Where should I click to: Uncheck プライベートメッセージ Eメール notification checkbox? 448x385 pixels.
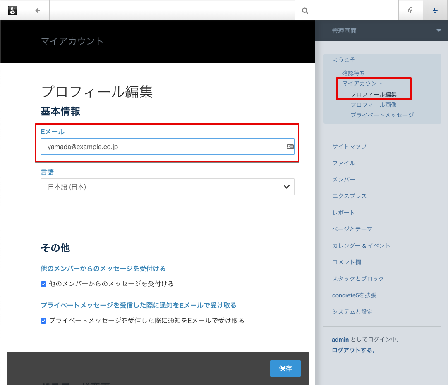click(x=43, y=321)
